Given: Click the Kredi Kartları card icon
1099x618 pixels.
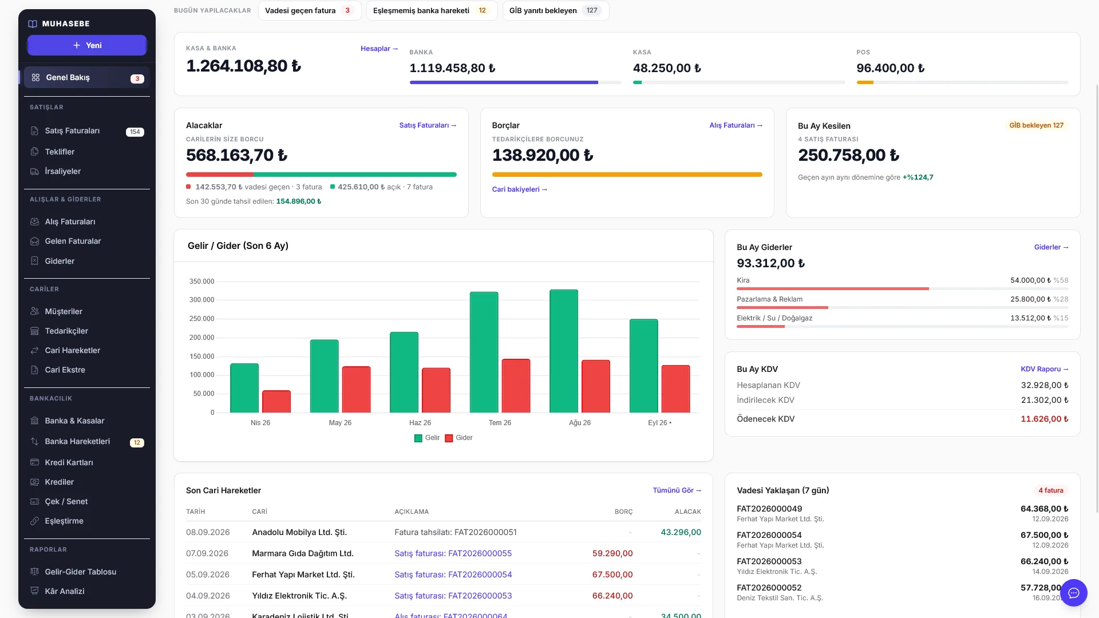Looking at the screenshot, I should pos(34,462).
